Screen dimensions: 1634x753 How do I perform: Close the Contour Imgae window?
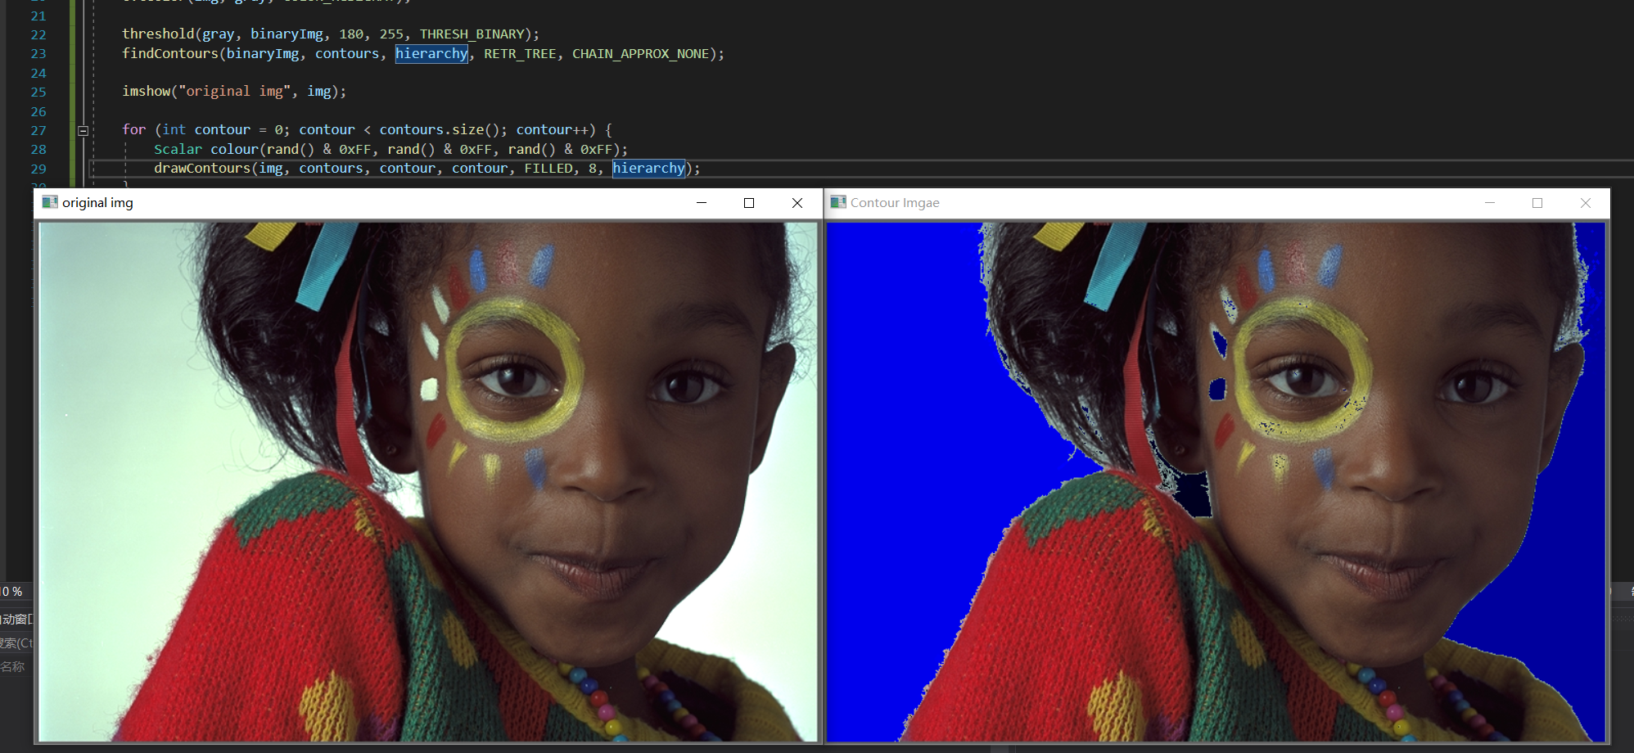tap(1586, 203)
